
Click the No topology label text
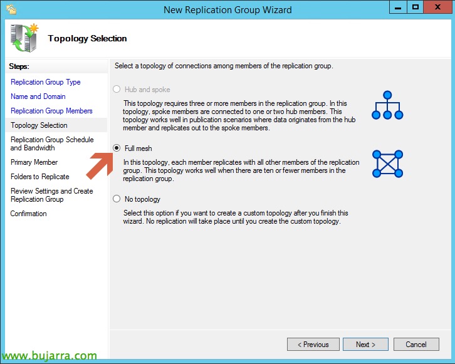tap(142, 199)
